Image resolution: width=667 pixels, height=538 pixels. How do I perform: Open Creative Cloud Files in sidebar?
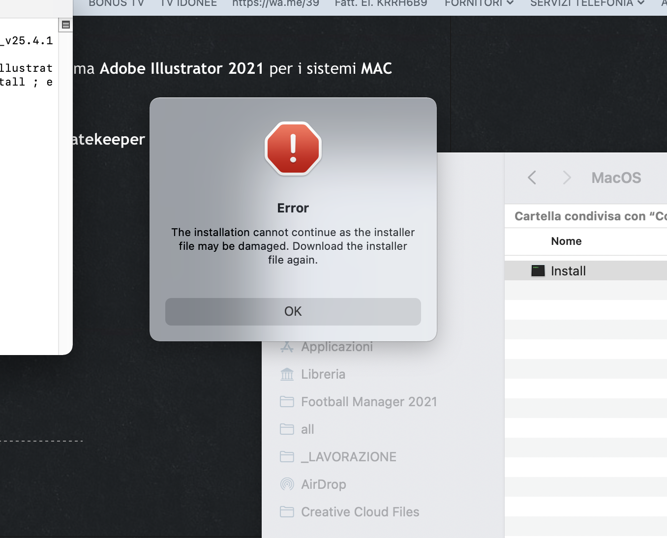point(350,512)
